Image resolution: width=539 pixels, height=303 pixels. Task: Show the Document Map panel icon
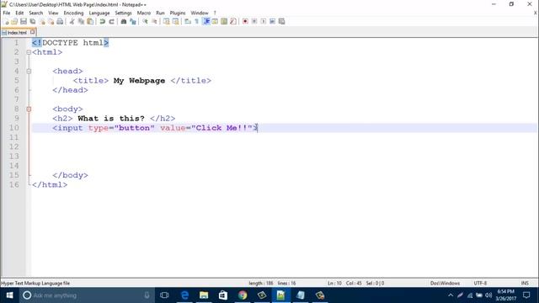tap(224, 21)
